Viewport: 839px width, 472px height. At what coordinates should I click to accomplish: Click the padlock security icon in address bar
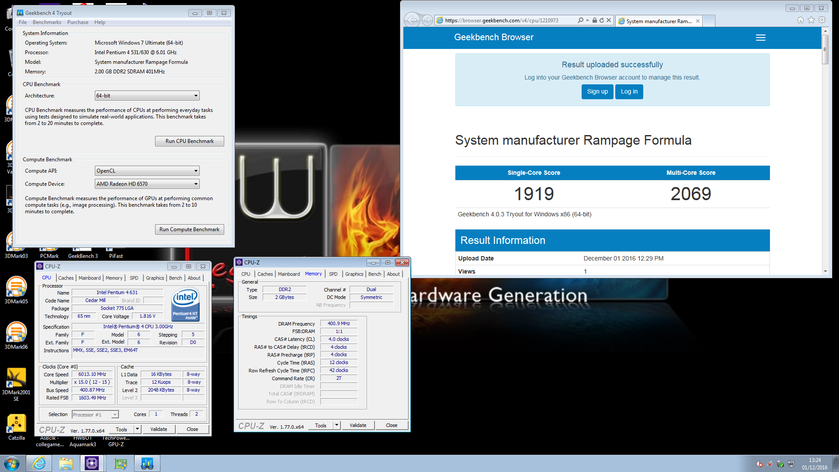click(x=594, y=20)
